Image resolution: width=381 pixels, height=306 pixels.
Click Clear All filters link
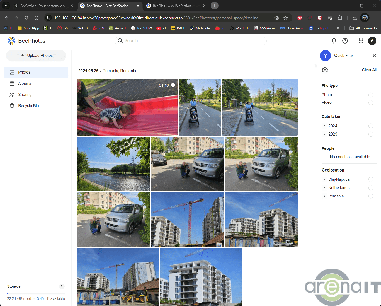pos(369,70)
